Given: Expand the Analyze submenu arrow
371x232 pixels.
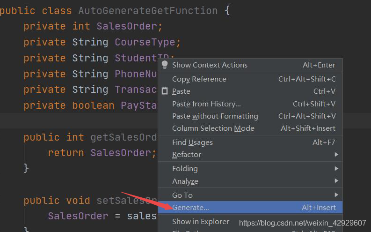Looking at the screenshot, I should (336, 181).
